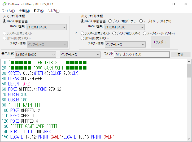
Task: Click line 50 DEFINT A-Z
Action: pos(16,84)
